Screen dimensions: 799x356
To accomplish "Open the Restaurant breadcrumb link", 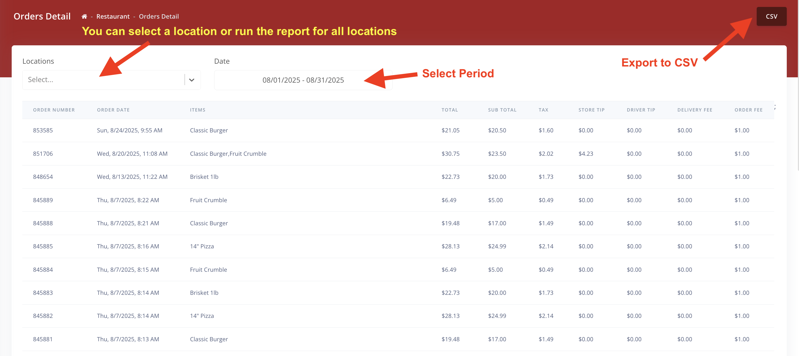I will pos(113,16).
